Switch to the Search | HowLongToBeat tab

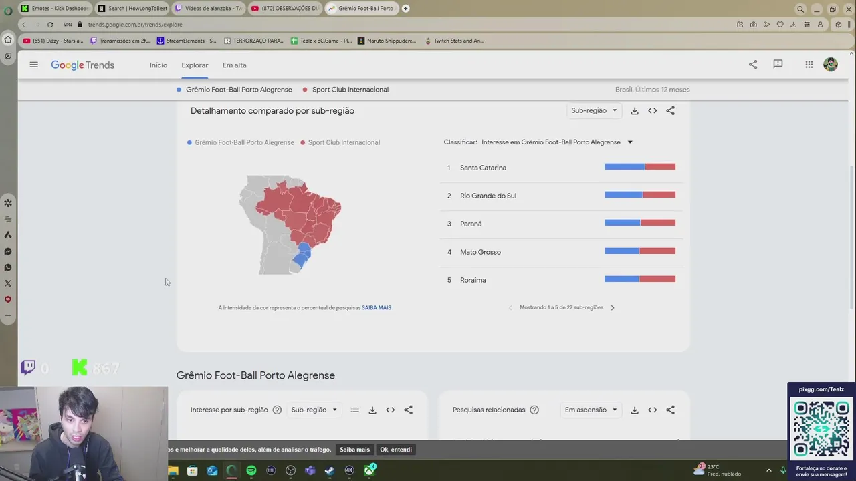click(x=132, y=9)
